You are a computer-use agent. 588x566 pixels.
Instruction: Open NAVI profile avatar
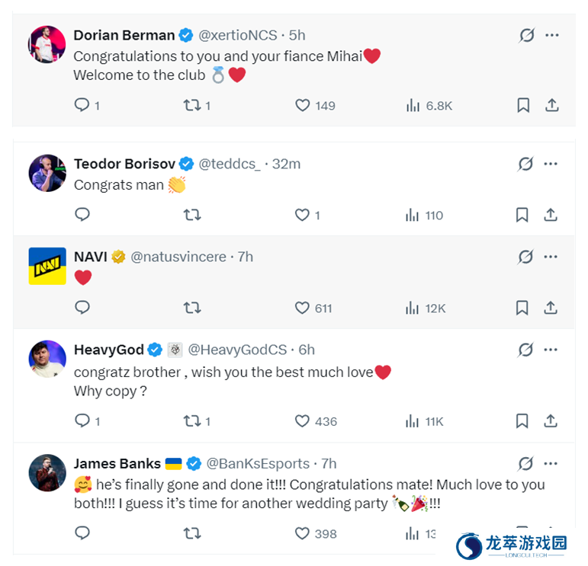pyautogui.click(x=47, y=266)
